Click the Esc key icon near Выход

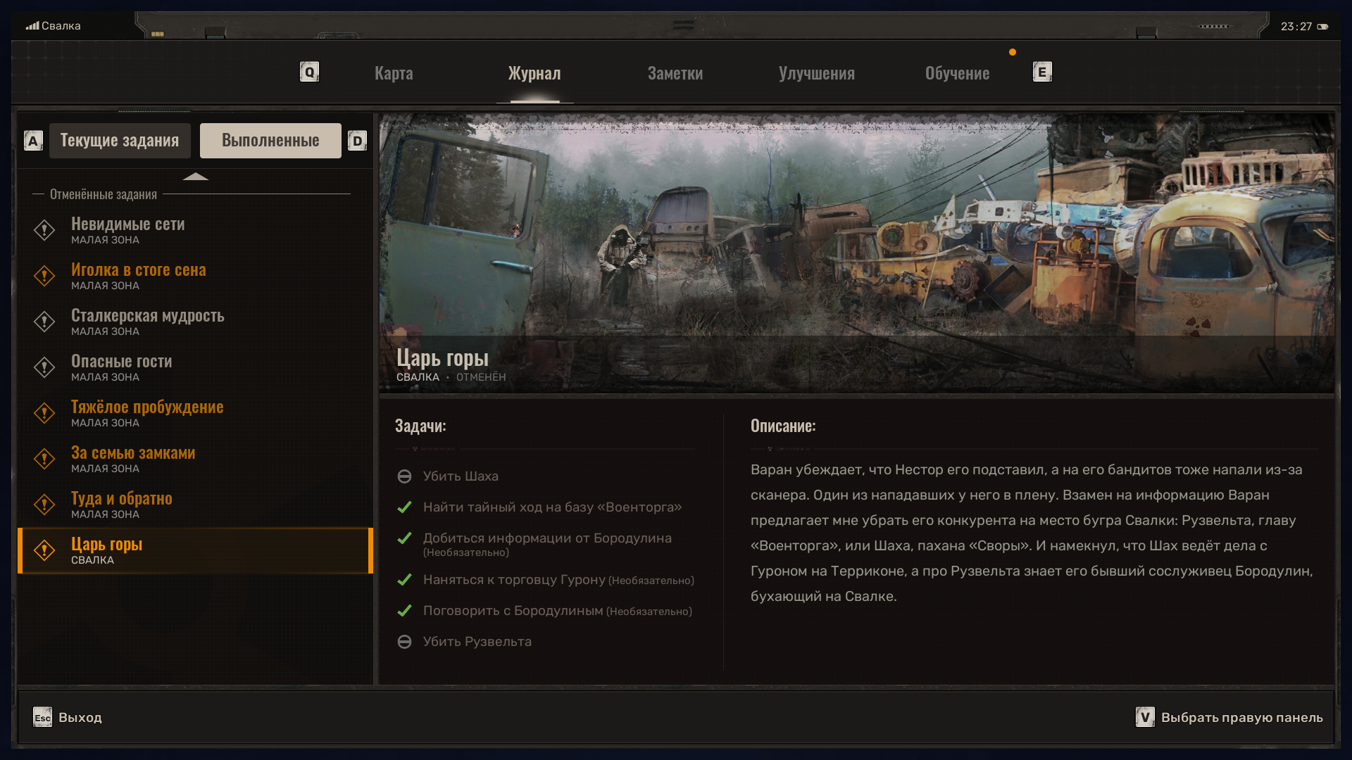42,717
